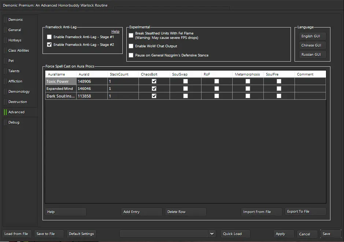
Task: Select the Toxic Power aura name cell
Action: pos(61,81)
